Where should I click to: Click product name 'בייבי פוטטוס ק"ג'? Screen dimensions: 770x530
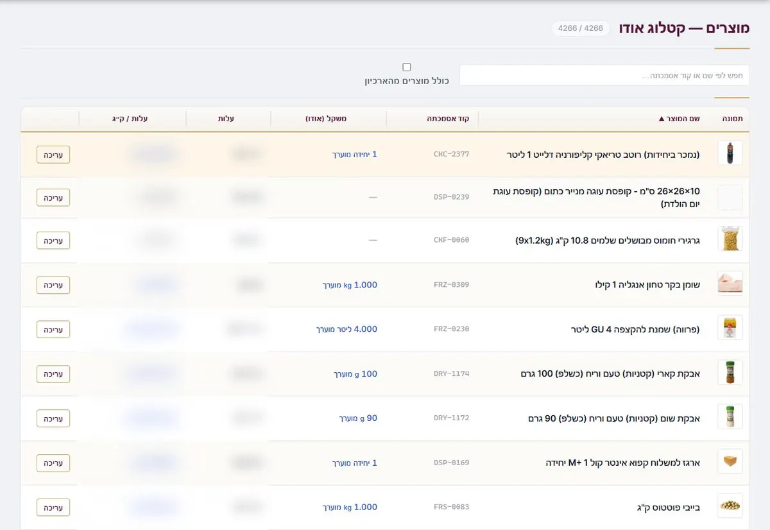pos(669,508)
